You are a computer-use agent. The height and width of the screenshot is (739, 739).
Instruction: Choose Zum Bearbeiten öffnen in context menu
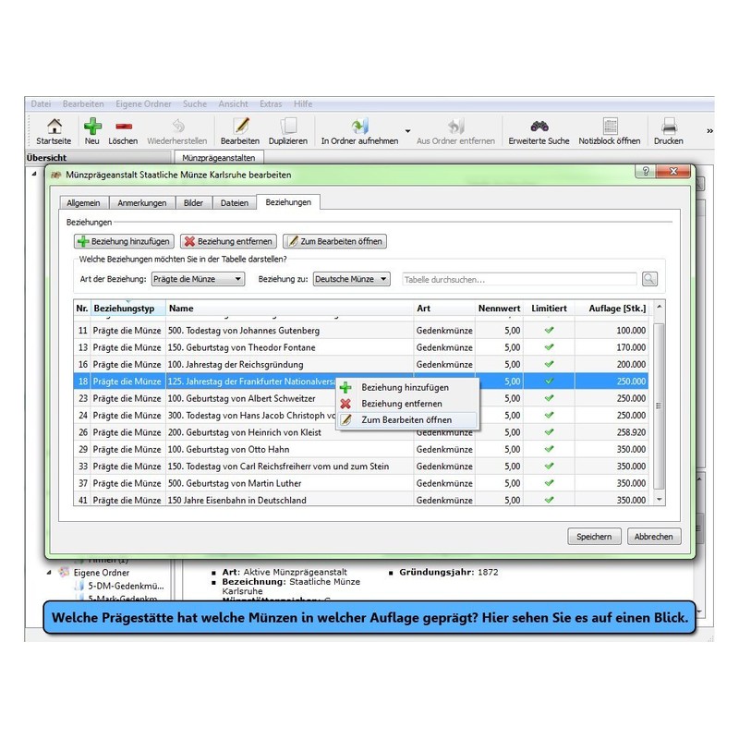point(406,420)
